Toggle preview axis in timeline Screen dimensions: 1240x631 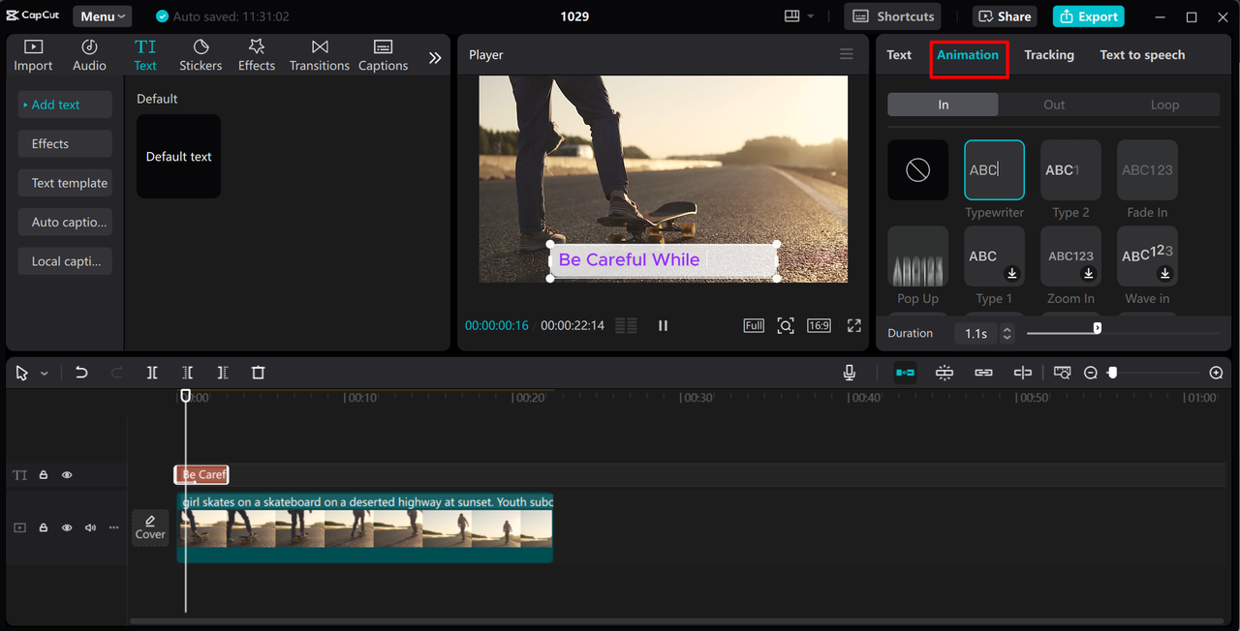[1023, 373]
